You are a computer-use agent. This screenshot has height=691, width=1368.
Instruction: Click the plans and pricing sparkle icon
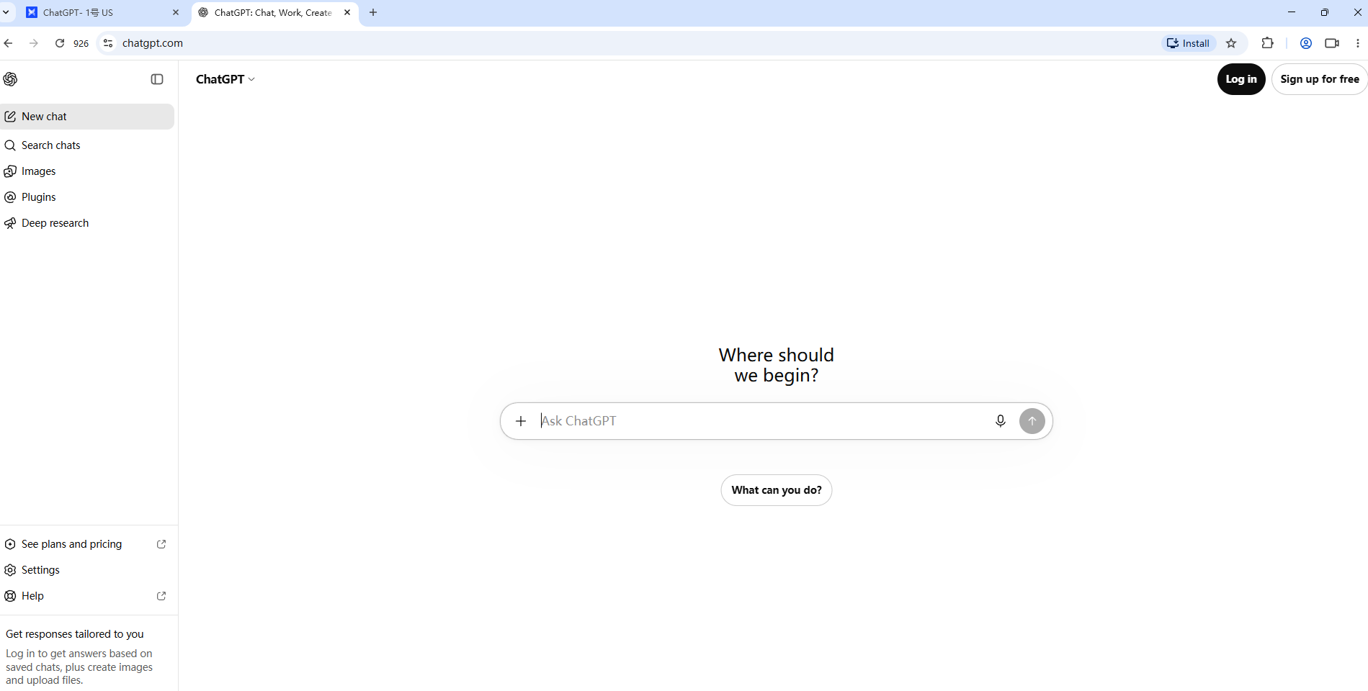(x=10, y=544)
